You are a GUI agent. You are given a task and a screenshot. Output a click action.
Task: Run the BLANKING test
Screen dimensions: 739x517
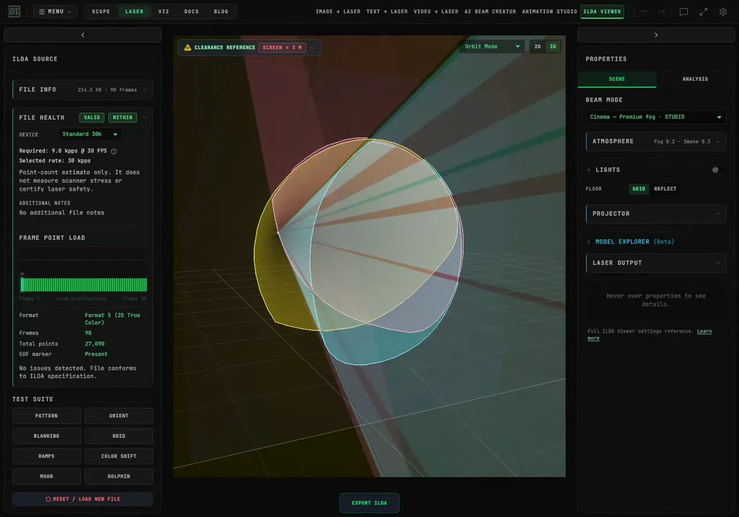[46, 436]
